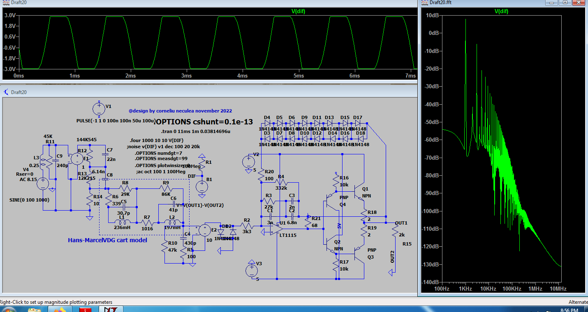The width and height of the screenshot is (588, 312).
Task: Select resistor R17 10k
Action: coord(336,264)
